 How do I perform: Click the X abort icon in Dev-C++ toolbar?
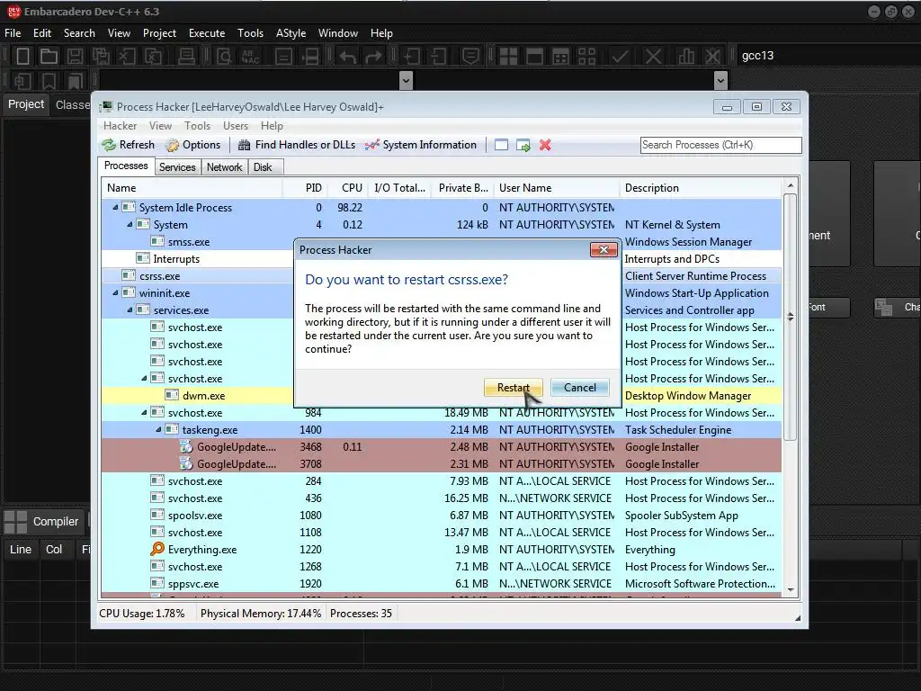click(x=653, y=56)
